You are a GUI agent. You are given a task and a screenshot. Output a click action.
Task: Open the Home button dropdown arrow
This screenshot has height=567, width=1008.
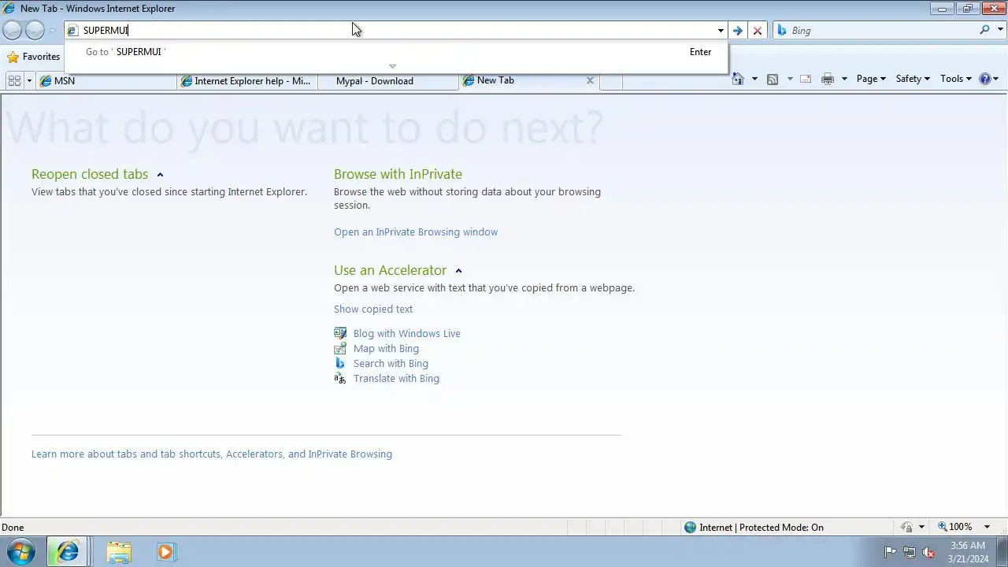754,79
